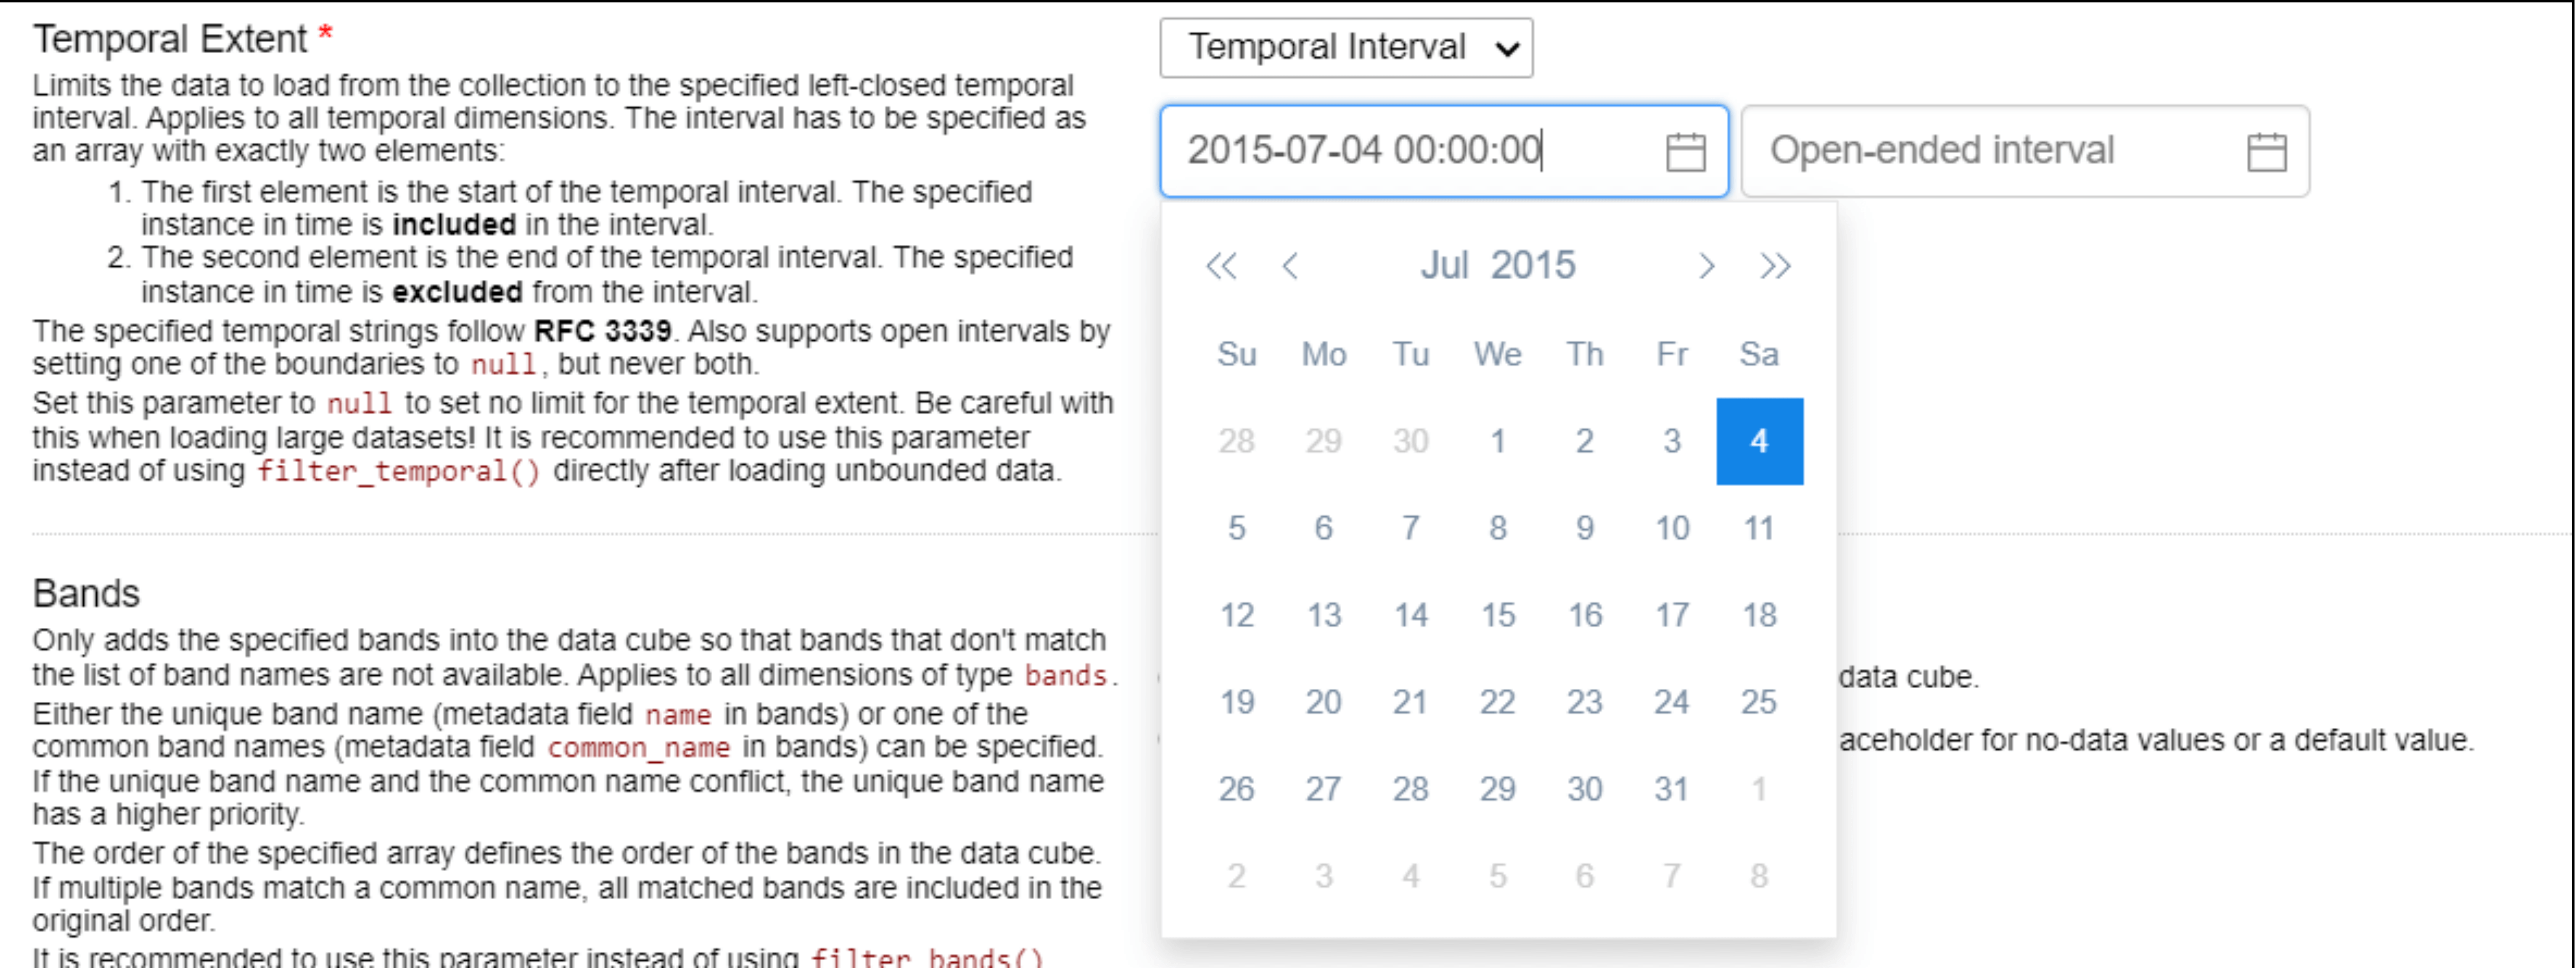Pick the highlighted date July 4
The height and width of the screenshot is (968, 2576).
coord(1759,441)
